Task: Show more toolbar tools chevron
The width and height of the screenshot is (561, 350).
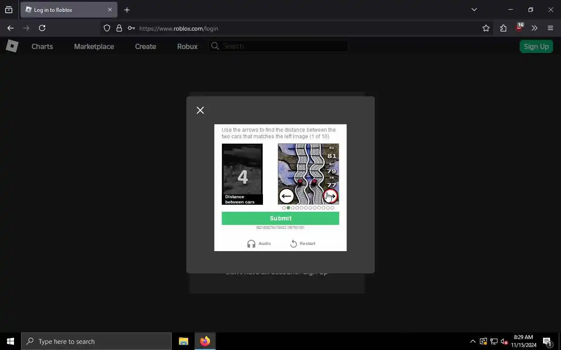Action: click(534, 28)
